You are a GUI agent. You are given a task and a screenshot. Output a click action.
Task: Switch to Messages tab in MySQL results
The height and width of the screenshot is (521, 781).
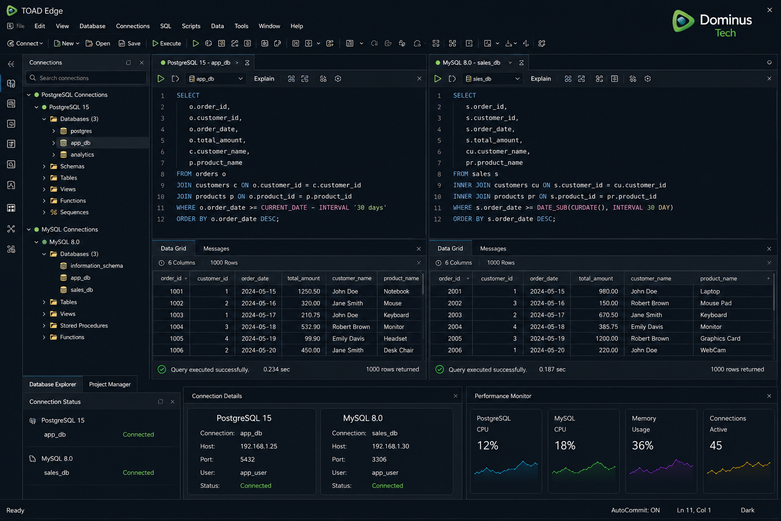[x=493, y=248]
